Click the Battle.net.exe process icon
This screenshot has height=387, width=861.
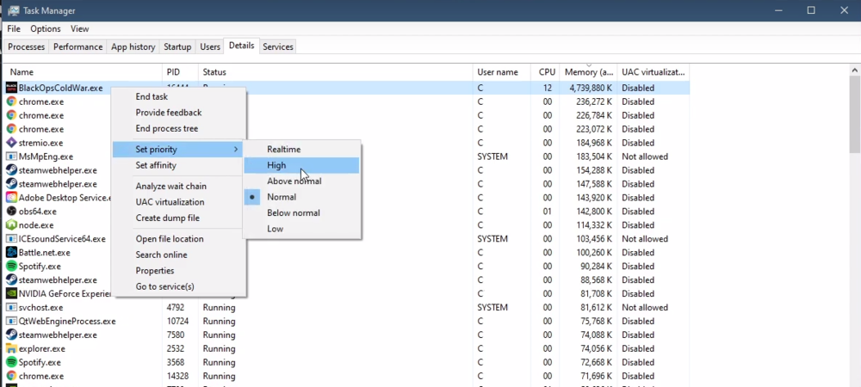[12, 252]
